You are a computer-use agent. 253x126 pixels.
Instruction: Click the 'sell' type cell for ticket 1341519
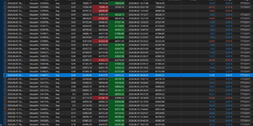pyautogui.click(x=57, y=102)
